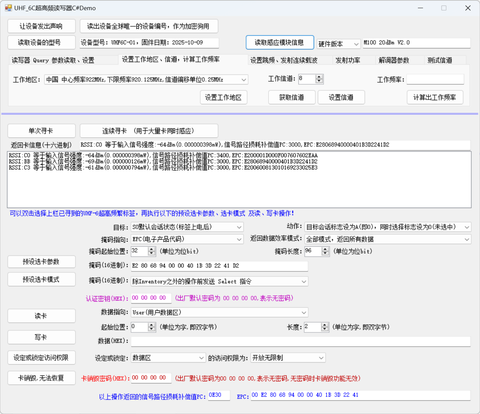Screen dimensions: 480x414
Task: Click the 计算出工作频率 button
Action: tap(435, 98)
